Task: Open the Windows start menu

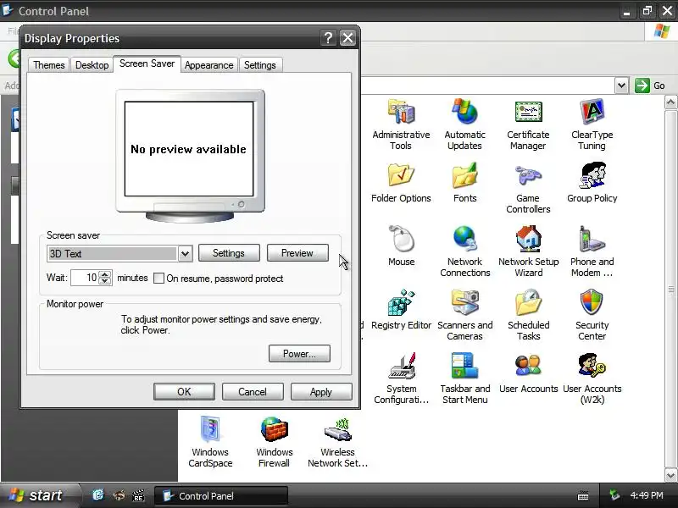Action: [39, 495]
